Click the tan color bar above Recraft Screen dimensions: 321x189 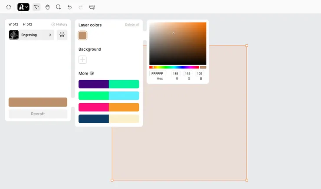coord(38,102)
